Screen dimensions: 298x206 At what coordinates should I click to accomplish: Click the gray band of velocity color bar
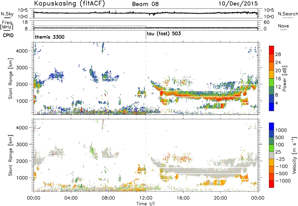point(272,155)
